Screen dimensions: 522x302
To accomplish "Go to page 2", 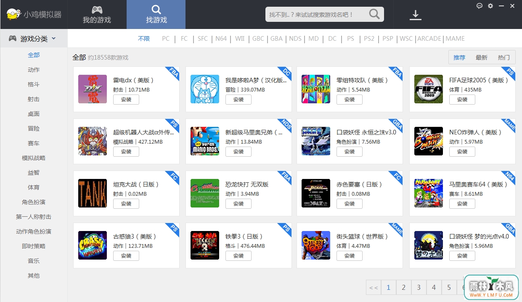I will [x=403, y=288].
